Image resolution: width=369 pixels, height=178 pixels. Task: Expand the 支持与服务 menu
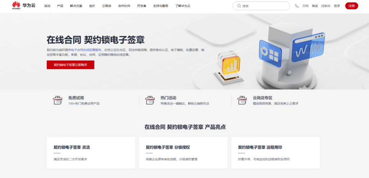pyautogui.click(x=160, y=6)
